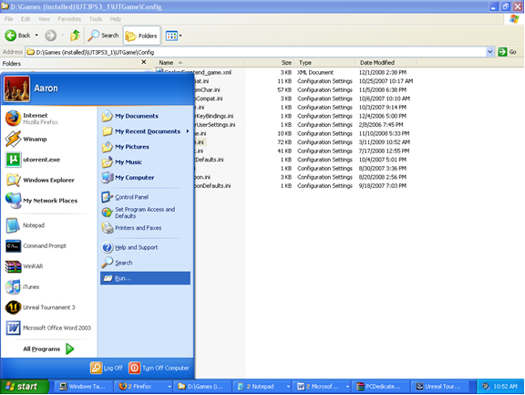Open iTunes from the Start menu
525x395 pixels.
tap(23, 286)
